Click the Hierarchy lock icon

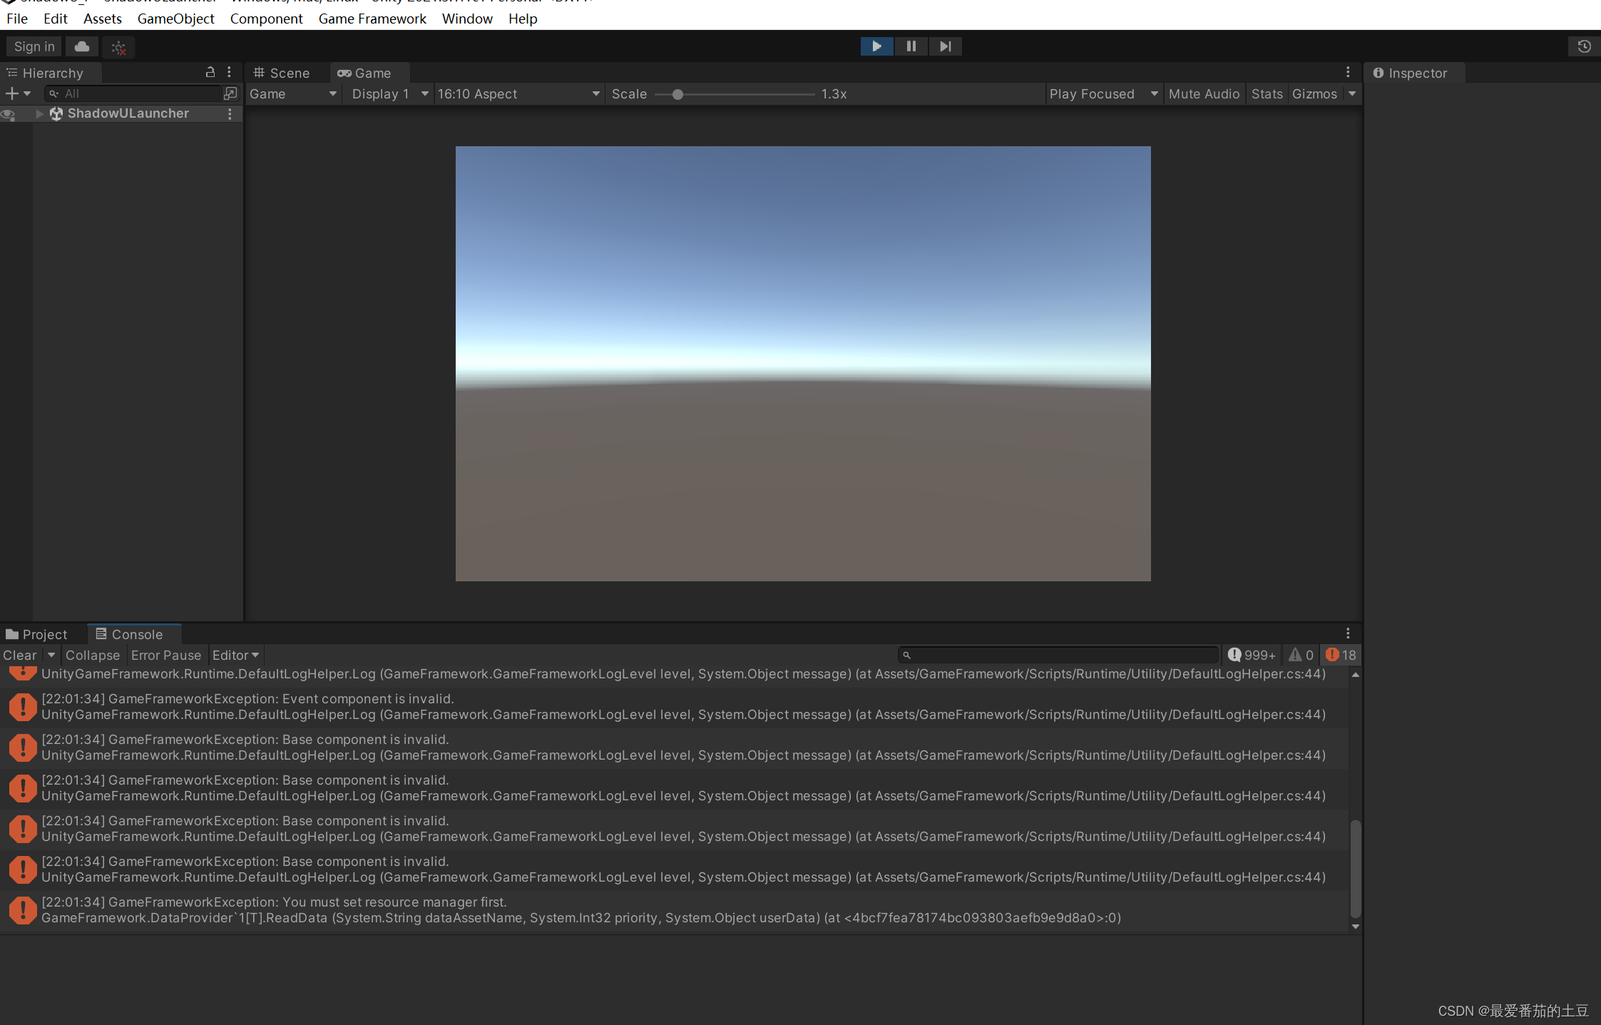210,71
